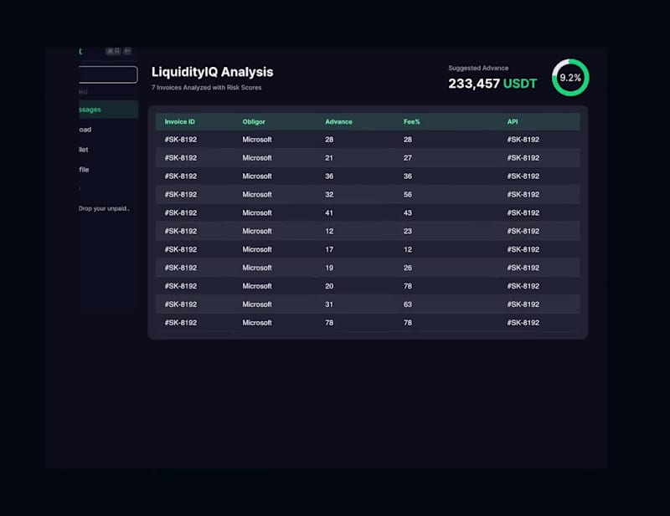This screenshot has width=670, height=516.
Task: Click API value #SK-8192 in the Fee% 63 row
Action: pos(523,304)
